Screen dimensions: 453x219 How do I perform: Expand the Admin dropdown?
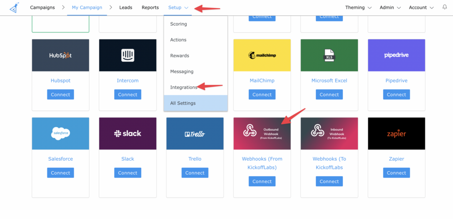(x=390, y=8)
